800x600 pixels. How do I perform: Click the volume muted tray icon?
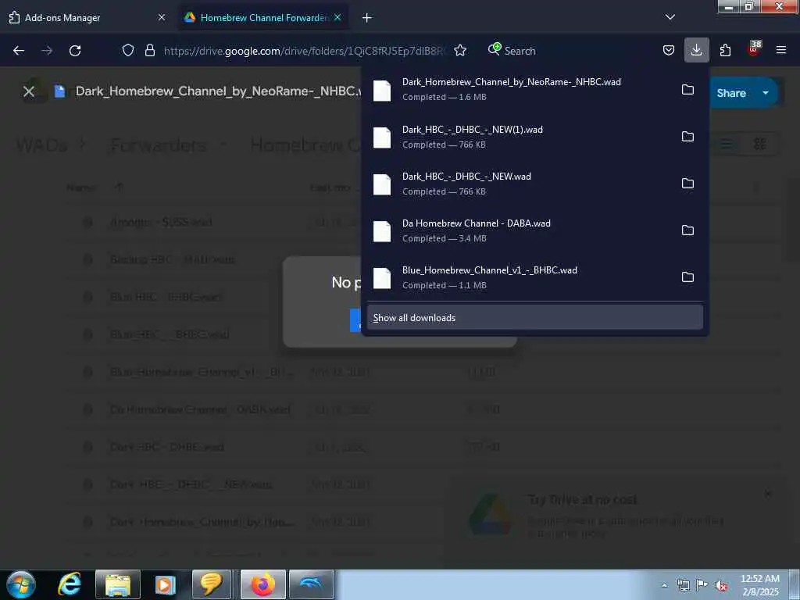tap(721, 586)
